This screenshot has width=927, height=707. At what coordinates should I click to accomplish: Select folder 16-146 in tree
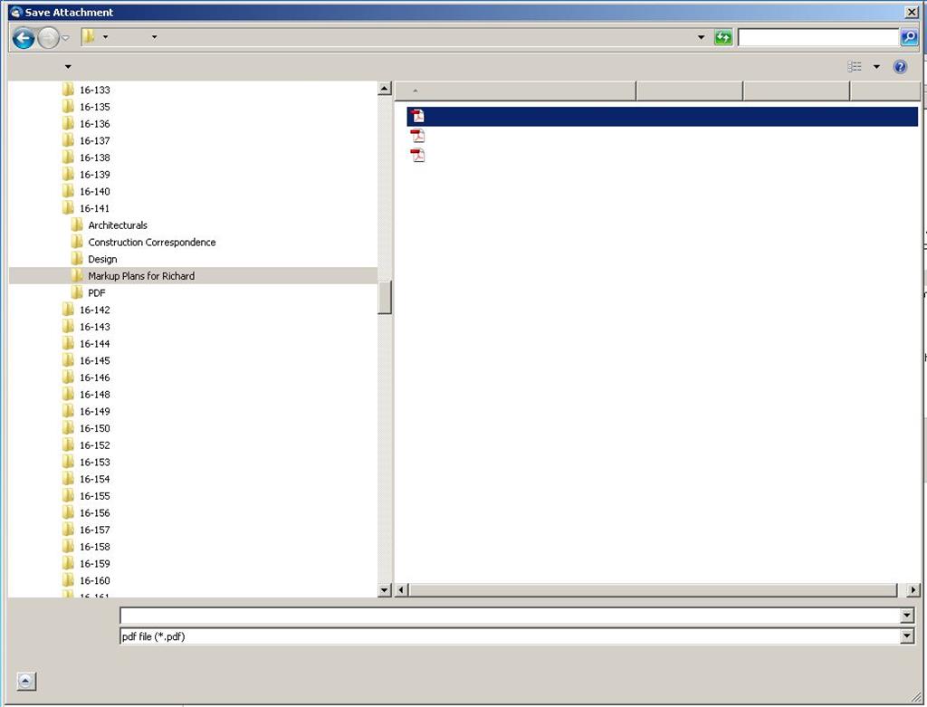point(94,377)
